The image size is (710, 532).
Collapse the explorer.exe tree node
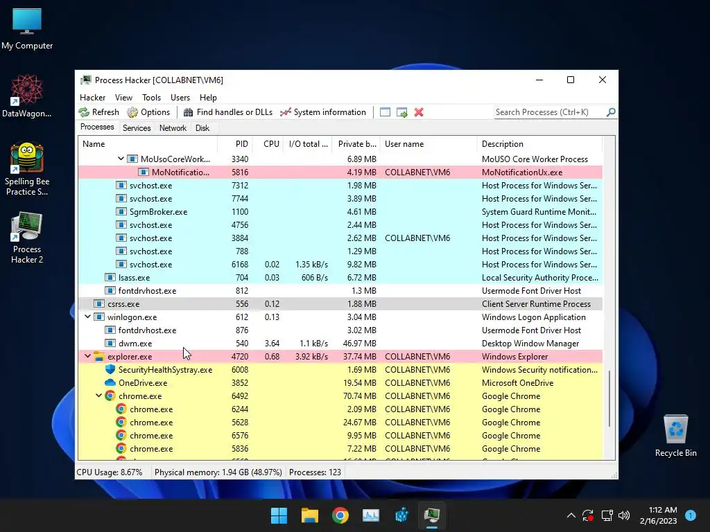point(87,357)
